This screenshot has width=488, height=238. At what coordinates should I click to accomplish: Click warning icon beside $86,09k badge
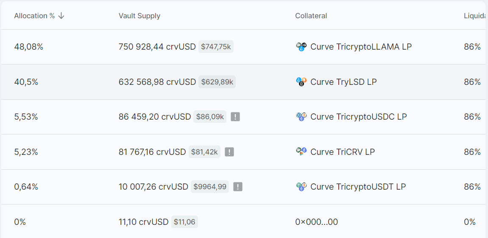pyautogui.click(x=235, y=117)
